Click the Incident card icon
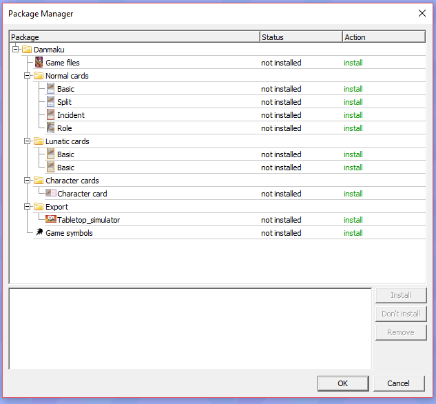Screen dimensions: 436x404 coord(50,114)
